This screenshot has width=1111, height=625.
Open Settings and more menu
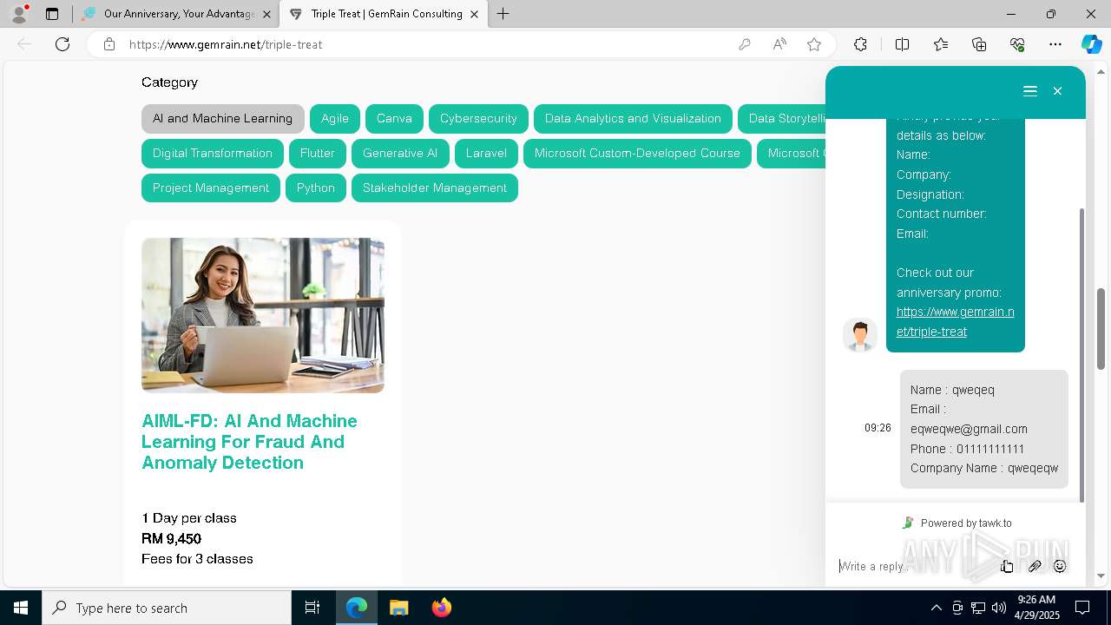coord(1055,44)
